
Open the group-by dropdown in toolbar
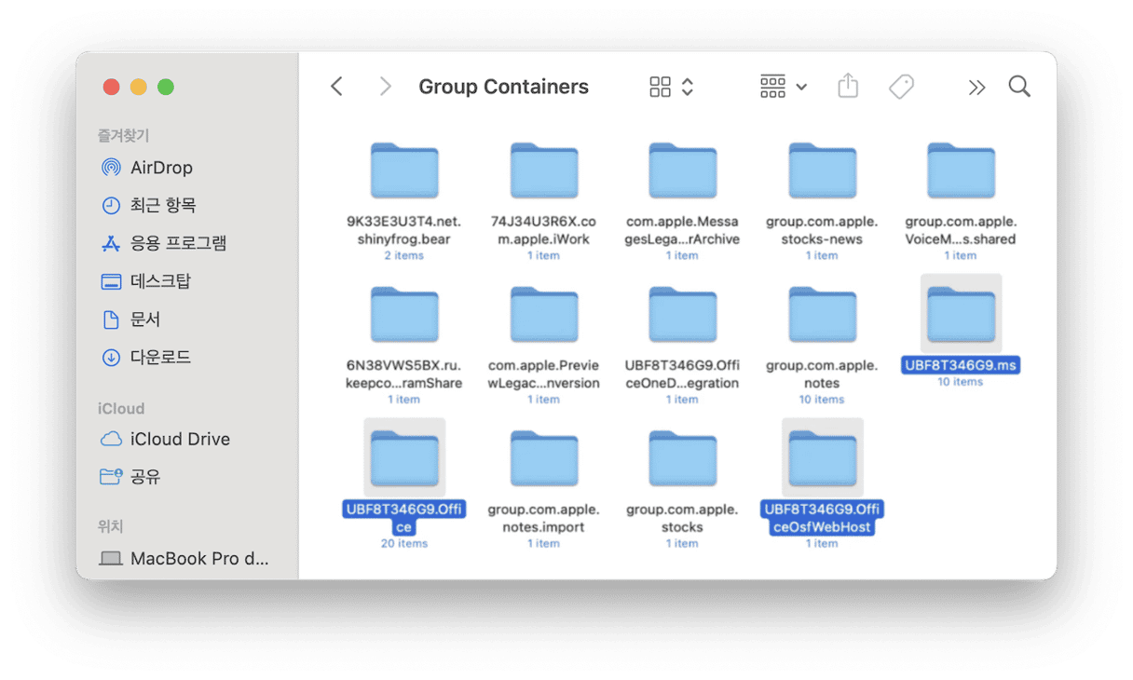pos(784,87)
